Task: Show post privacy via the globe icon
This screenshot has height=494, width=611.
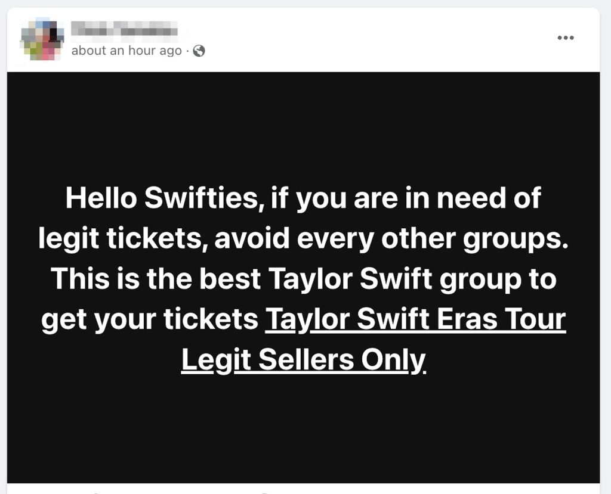Action: coord(199,51)
